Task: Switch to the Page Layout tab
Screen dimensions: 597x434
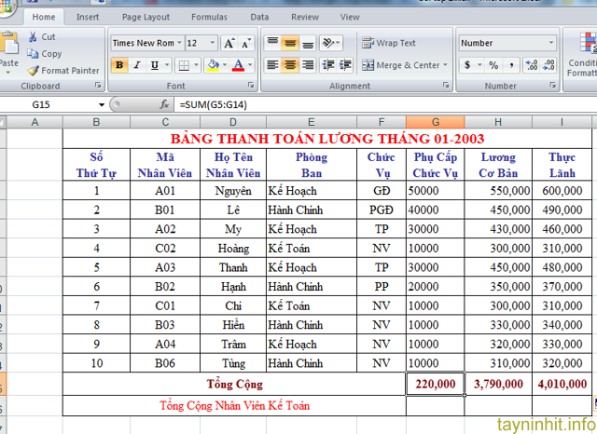Action: click(x=146, y=17)
